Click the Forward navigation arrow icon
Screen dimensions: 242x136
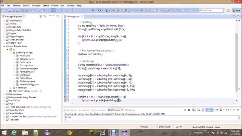coord(183,10)
